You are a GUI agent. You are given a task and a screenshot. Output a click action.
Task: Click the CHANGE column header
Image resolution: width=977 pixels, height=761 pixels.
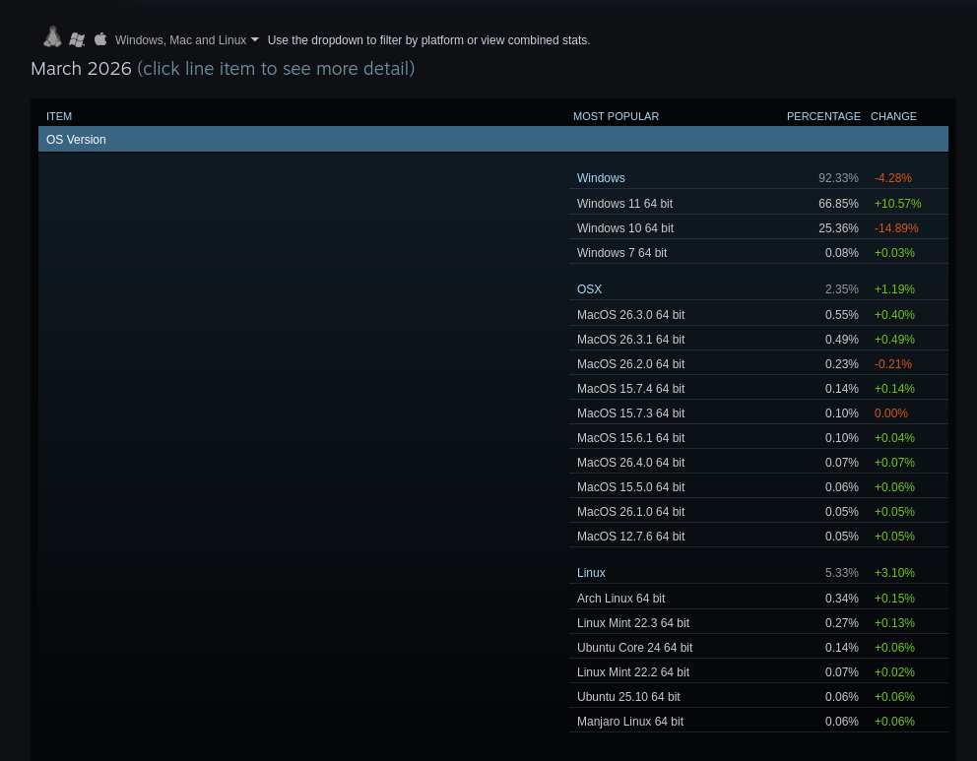pyautogui.click(x=893, y=116)
